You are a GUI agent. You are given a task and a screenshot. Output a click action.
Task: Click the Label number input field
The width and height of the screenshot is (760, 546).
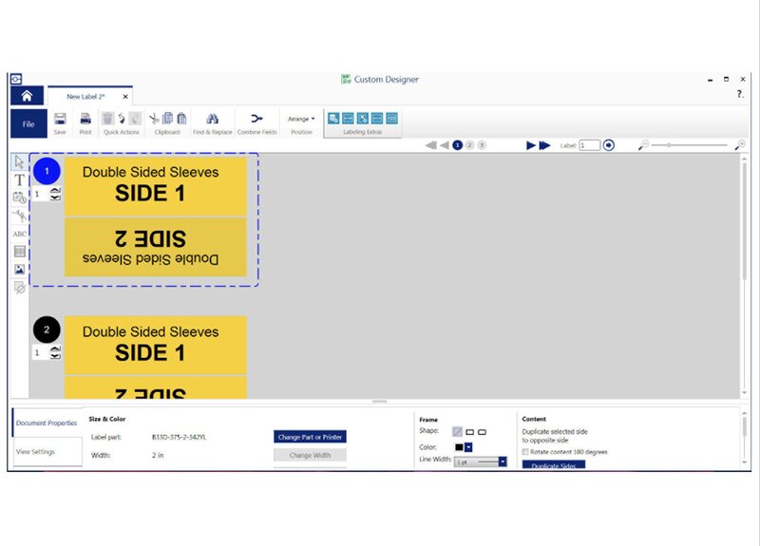pyautogui.click(x=590, y=145)
